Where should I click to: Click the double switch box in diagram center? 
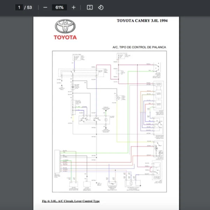89,120
